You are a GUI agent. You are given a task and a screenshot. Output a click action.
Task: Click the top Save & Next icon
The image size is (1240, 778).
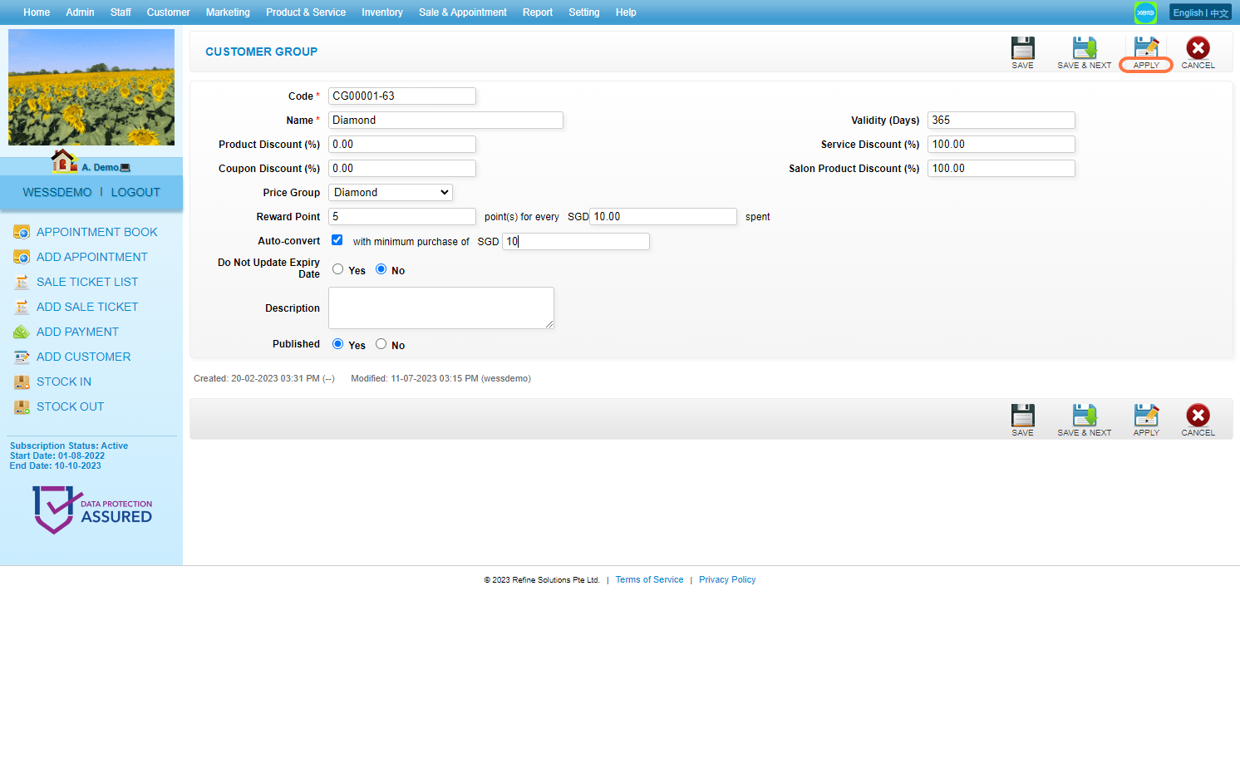pyautogui.click(x=1084, y=47)
